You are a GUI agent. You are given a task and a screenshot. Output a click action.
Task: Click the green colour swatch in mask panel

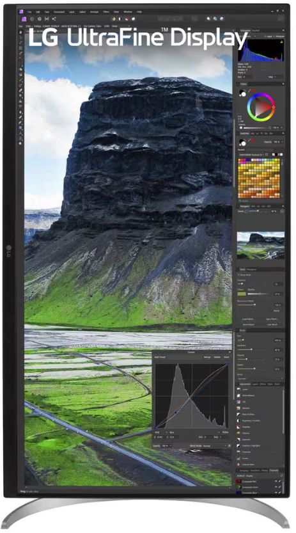(x=242, y=293)
